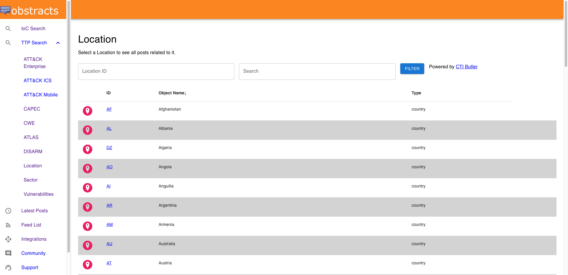Click the Integrations icon in sidebar
Screen dimensions: 568x275
8,239
